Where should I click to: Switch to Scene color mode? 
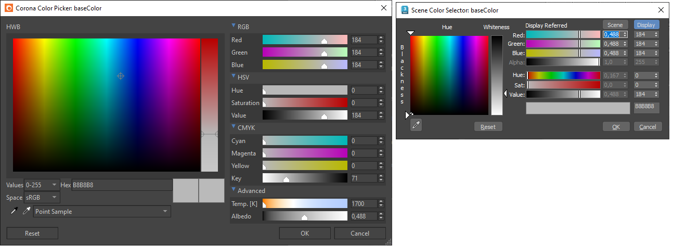[615, 24]
